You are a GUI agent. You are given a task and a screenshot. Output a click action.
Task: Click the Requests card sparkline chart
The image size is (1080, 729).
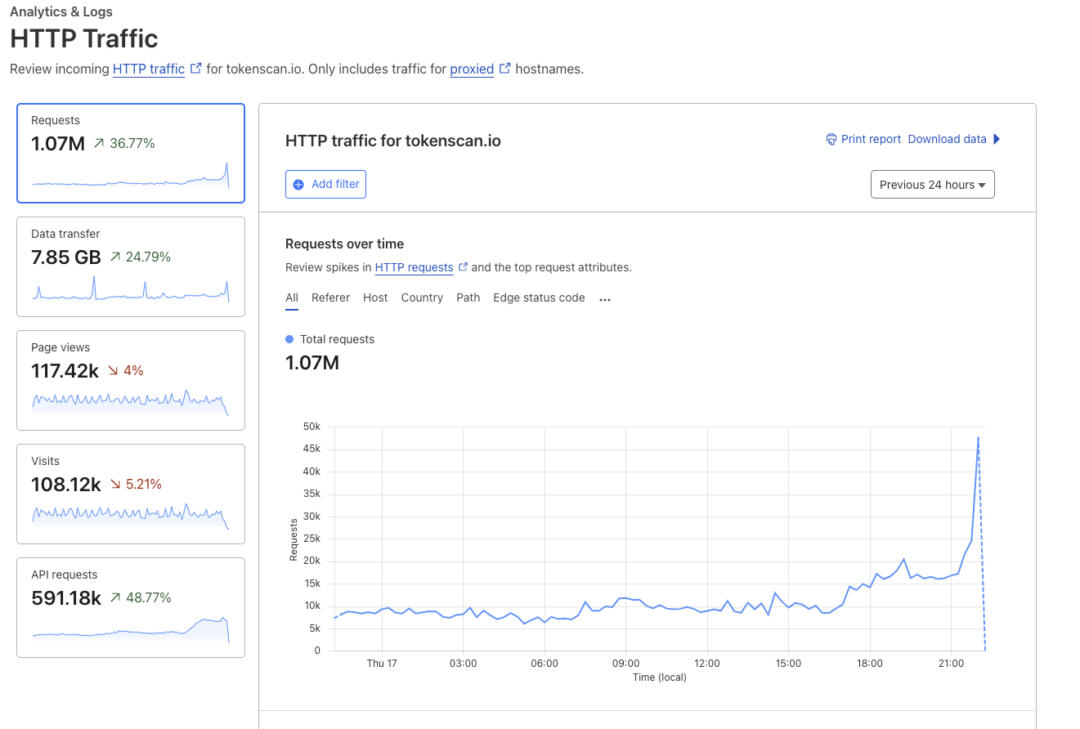(131, 176)
